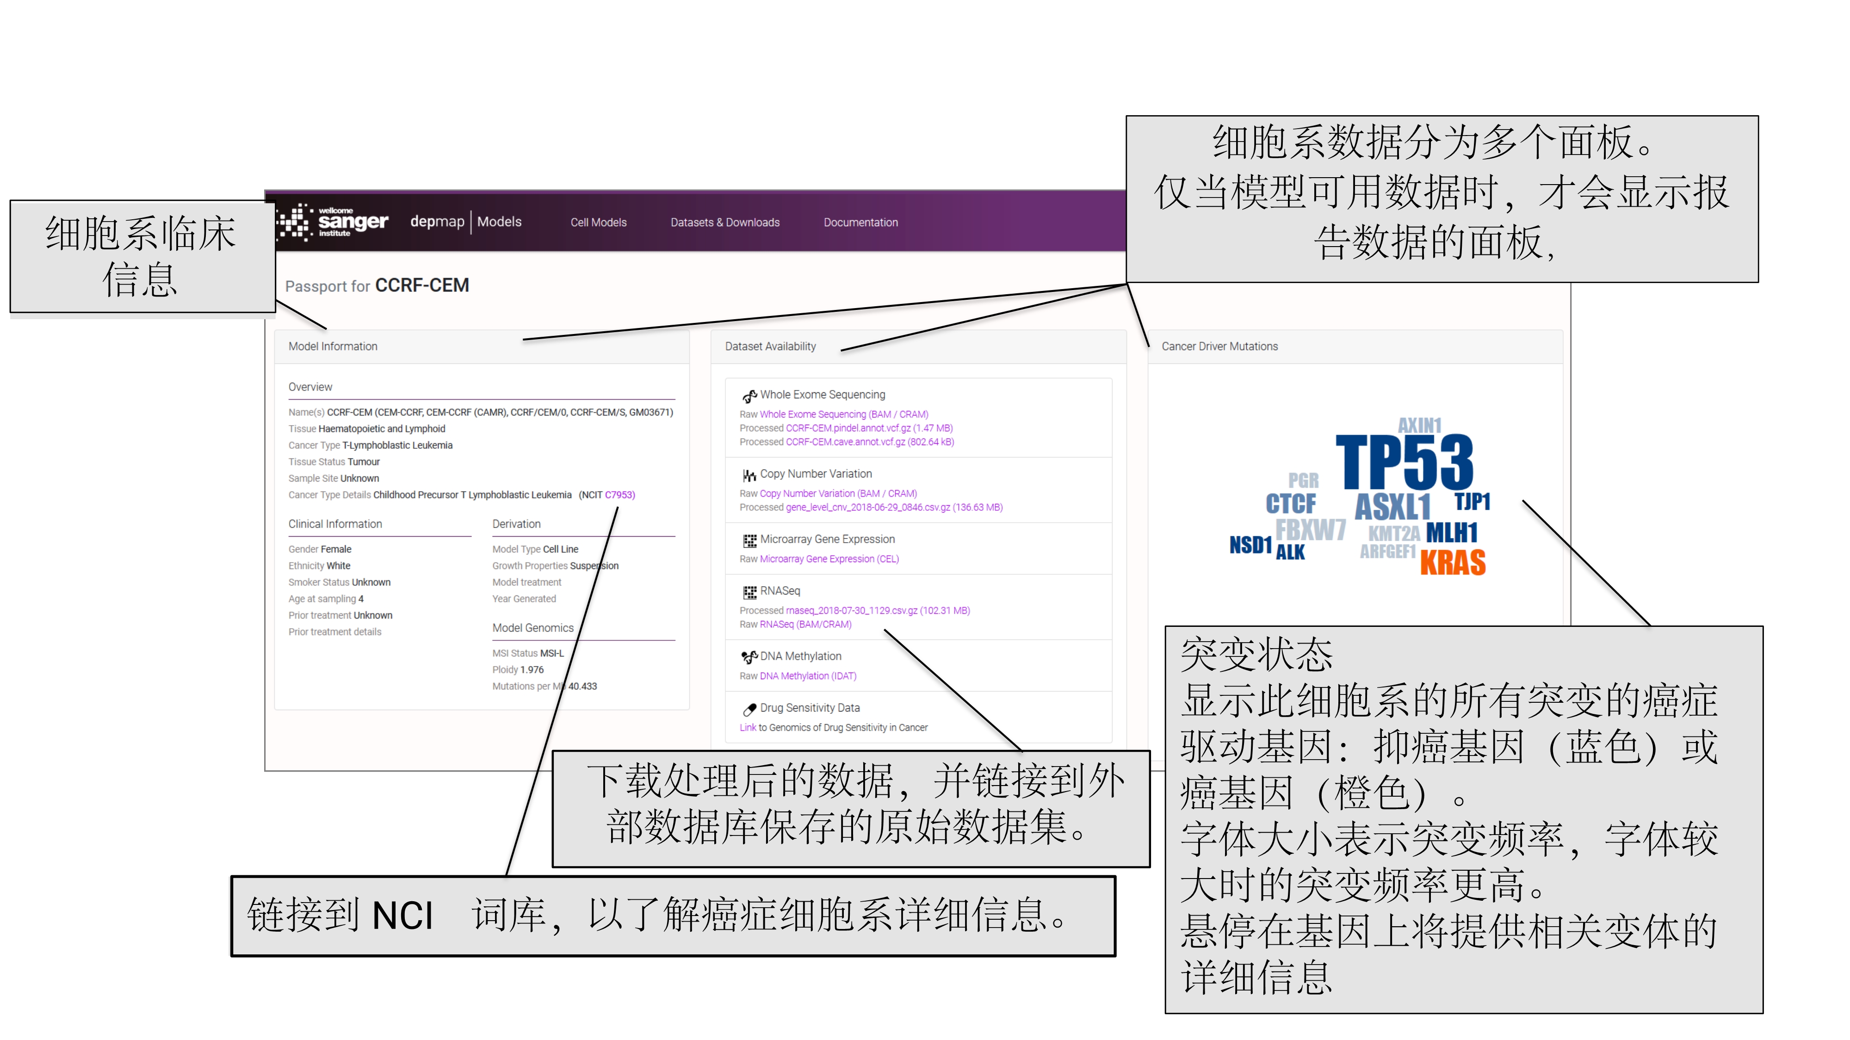Click the Copy Number Variation icon
Screen dimensions: 1850x1040
[x=749, y=475]
